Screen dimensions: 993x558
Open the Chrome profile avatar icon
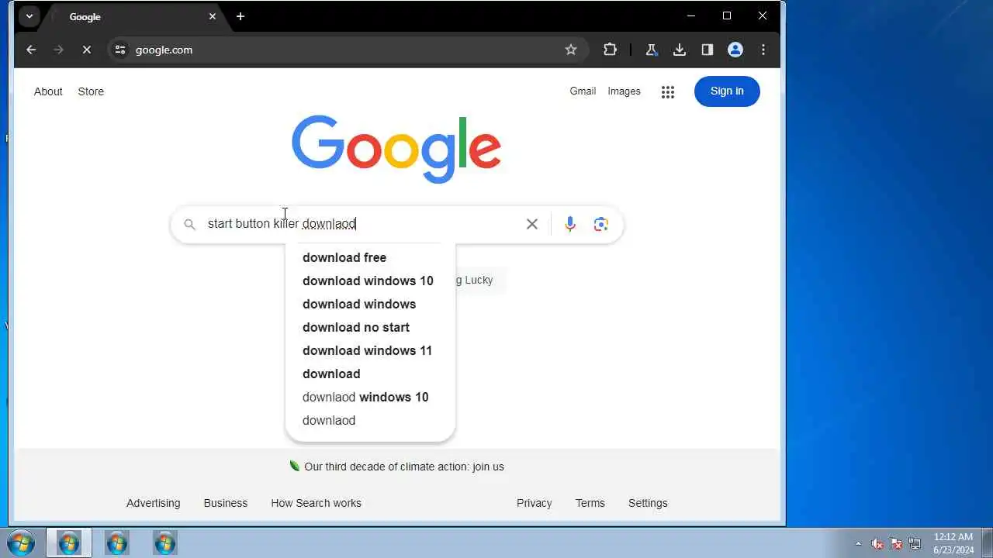735,50
